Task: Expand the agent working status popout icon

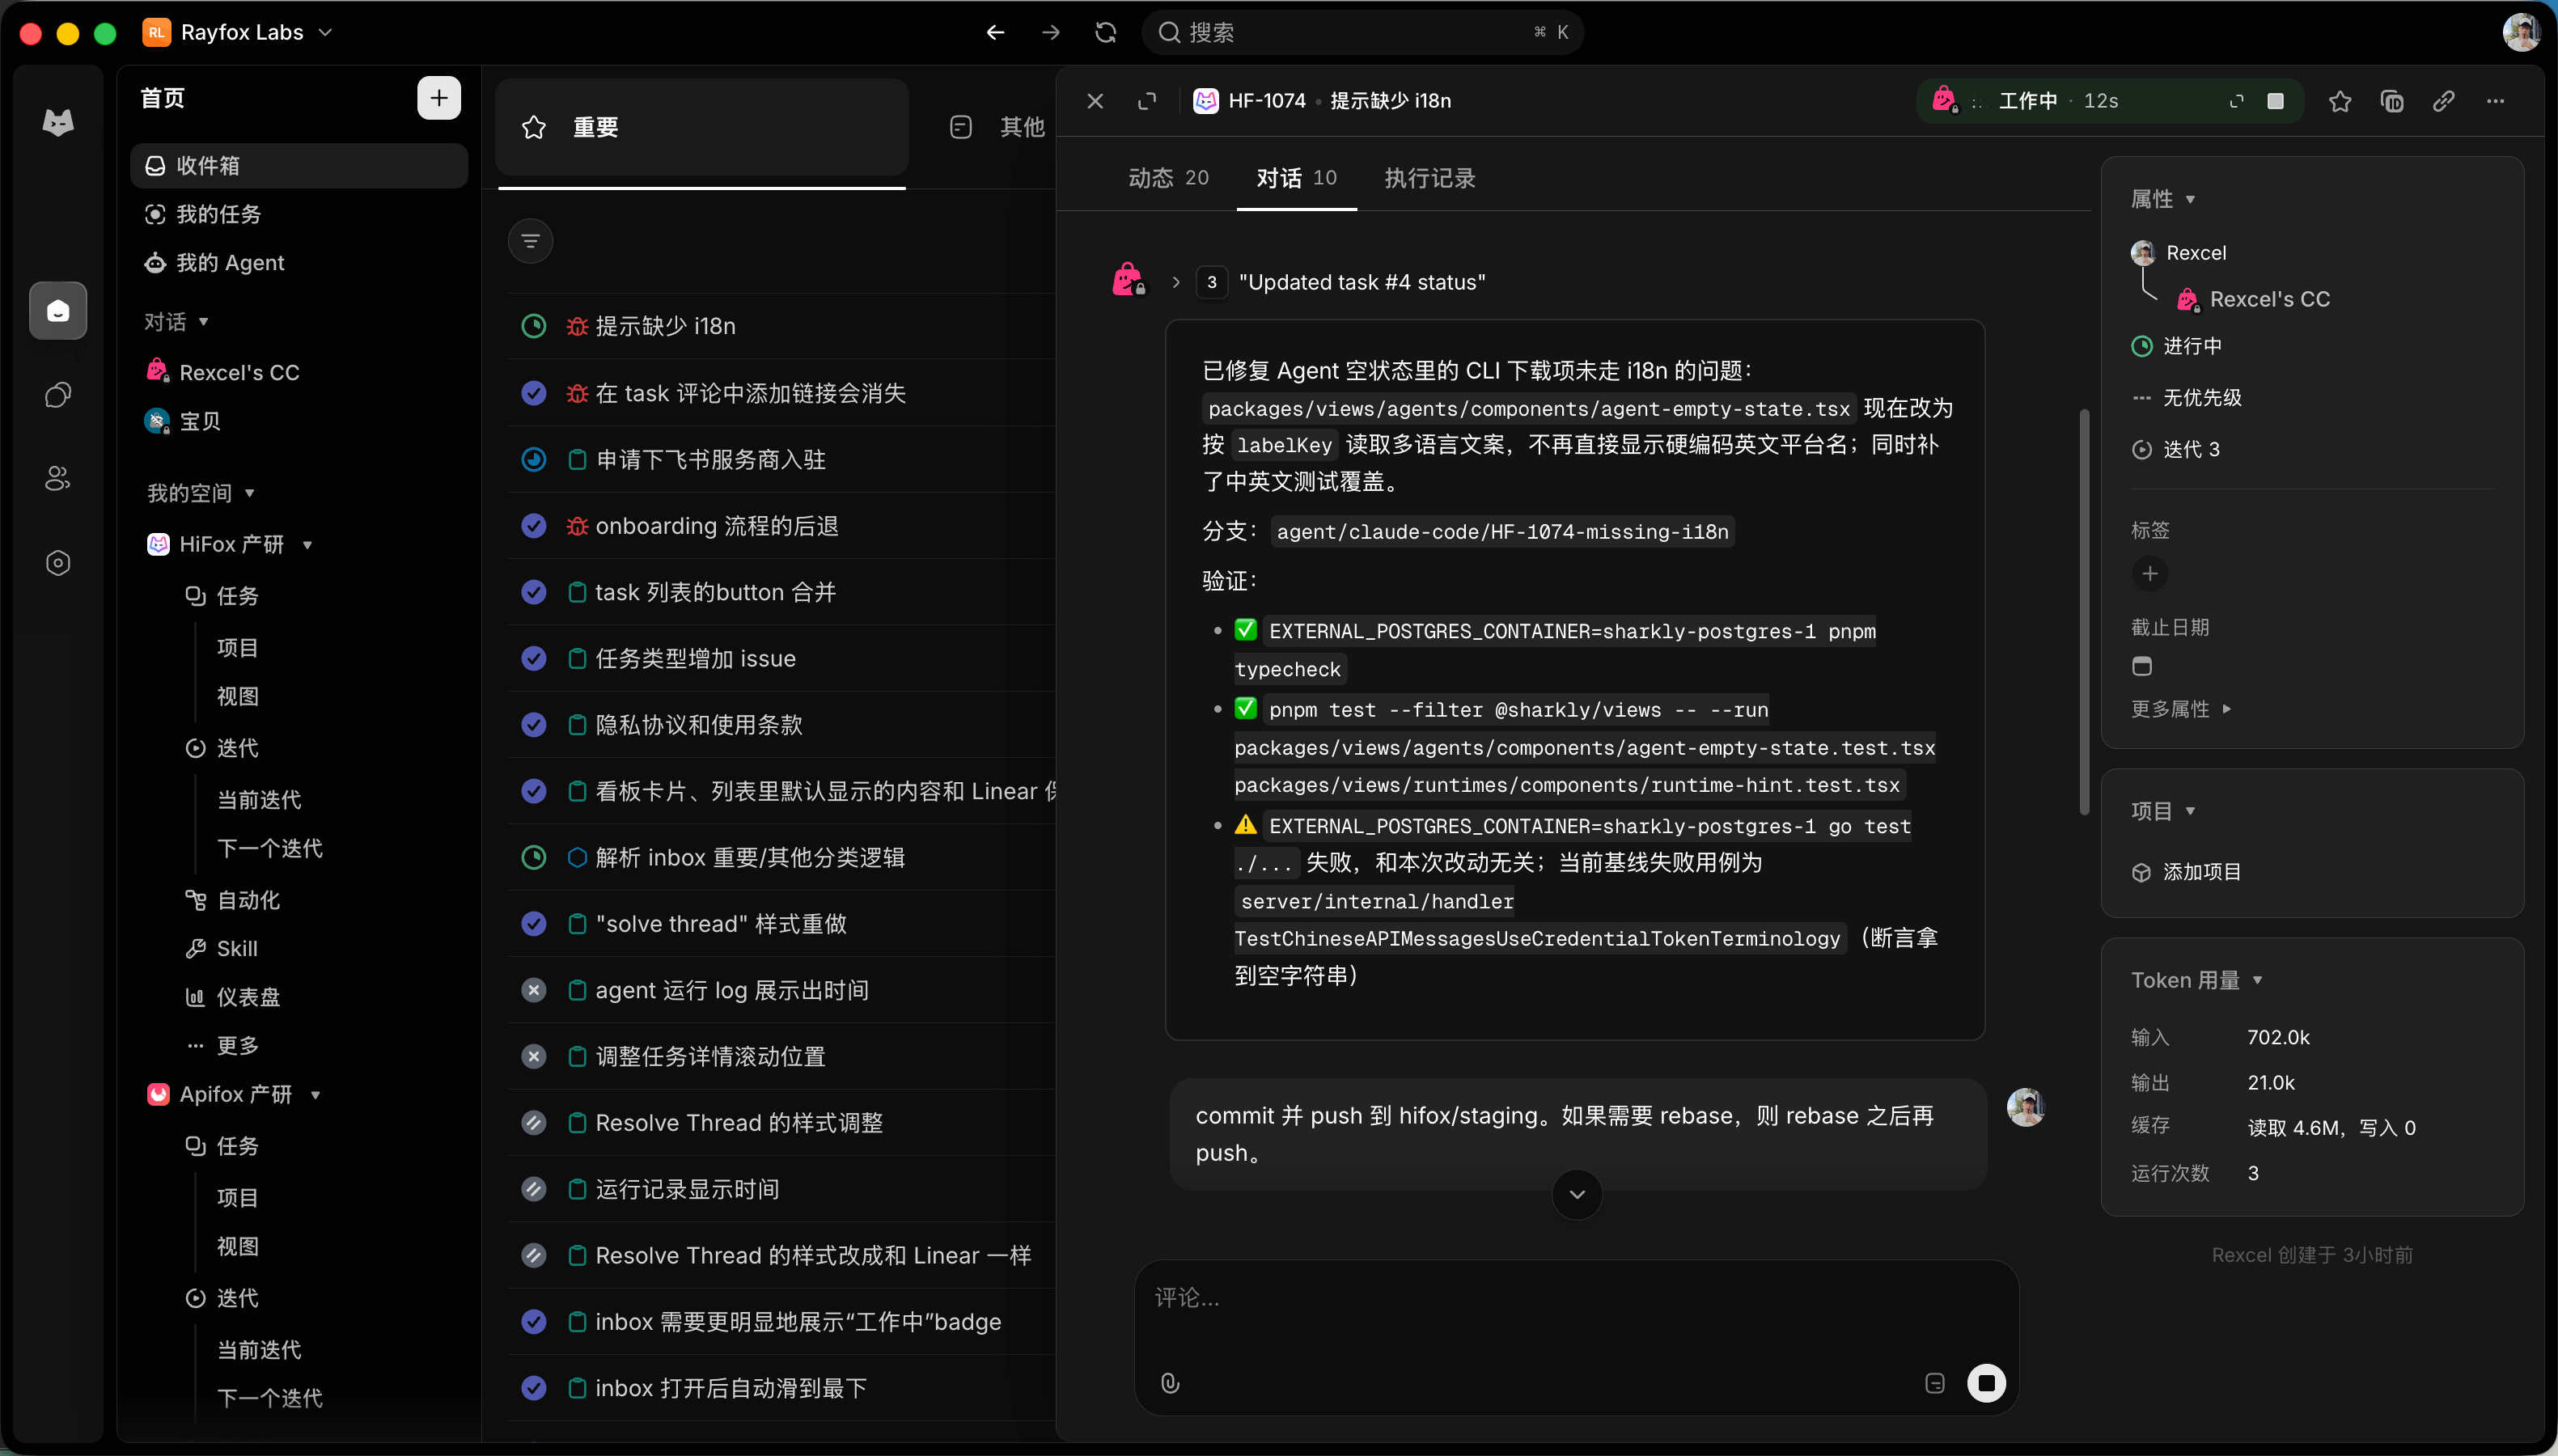Action: [2237, 101]
